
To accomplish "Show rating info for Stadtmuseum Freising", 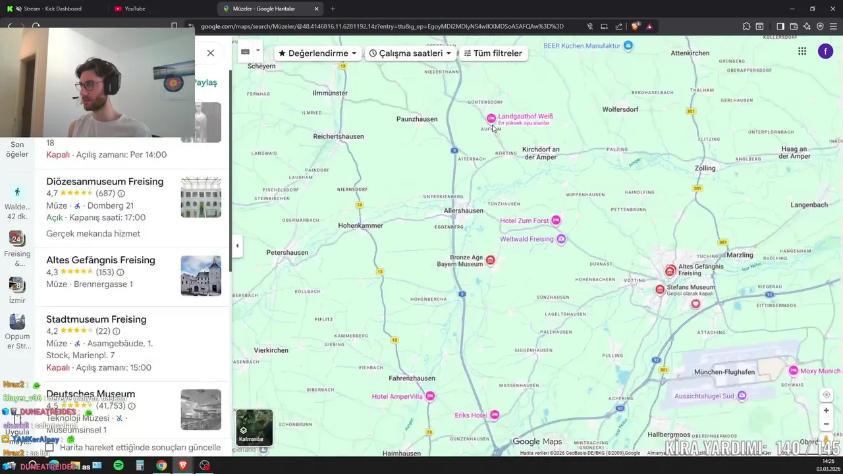I will coord(116,331).
